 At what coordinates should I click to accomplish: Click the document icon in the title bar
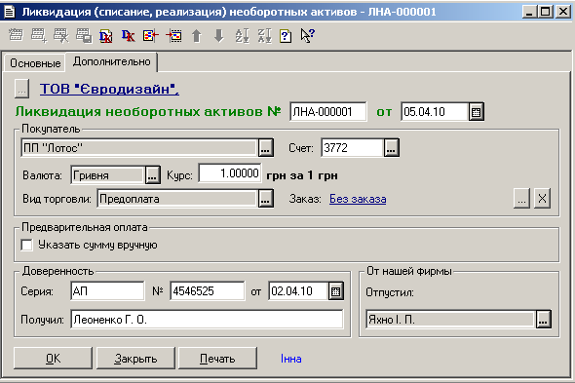[9, 12]
